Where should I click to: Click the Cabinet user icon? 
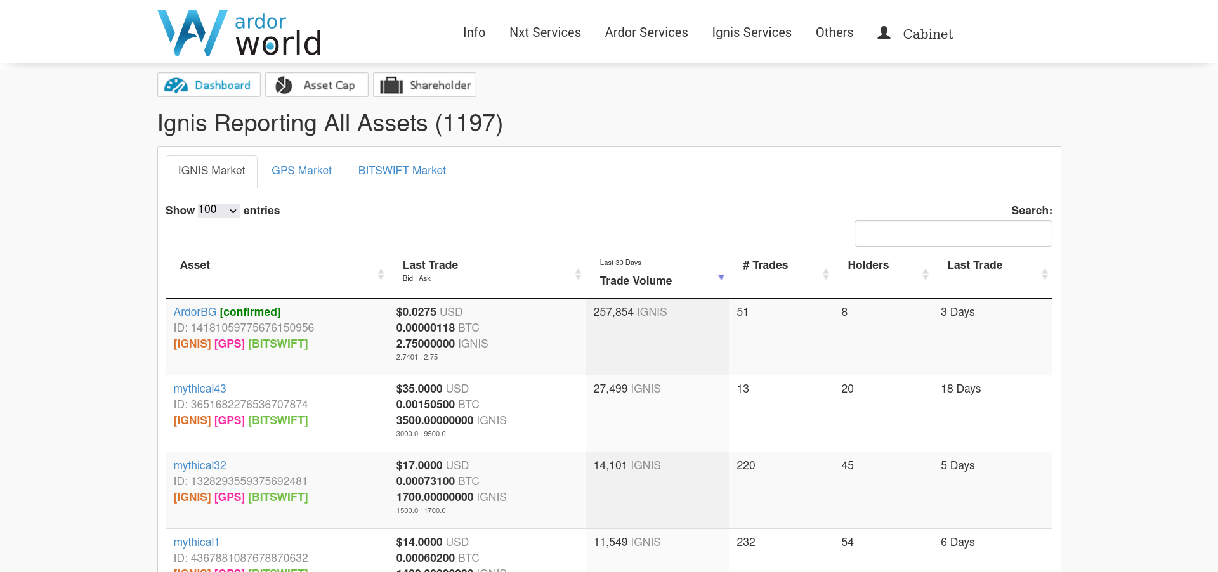[884, 32]
